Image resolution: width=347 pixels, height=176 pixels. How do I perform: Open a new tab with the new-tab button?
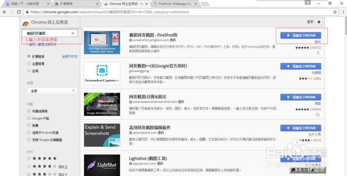205,4
